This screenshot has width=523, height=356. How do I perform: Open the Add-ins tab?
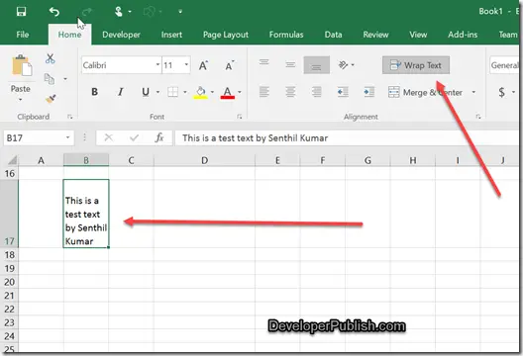pos(463,35)
